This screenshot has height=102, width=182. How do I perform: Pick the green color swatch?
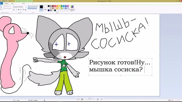point(61,6)
